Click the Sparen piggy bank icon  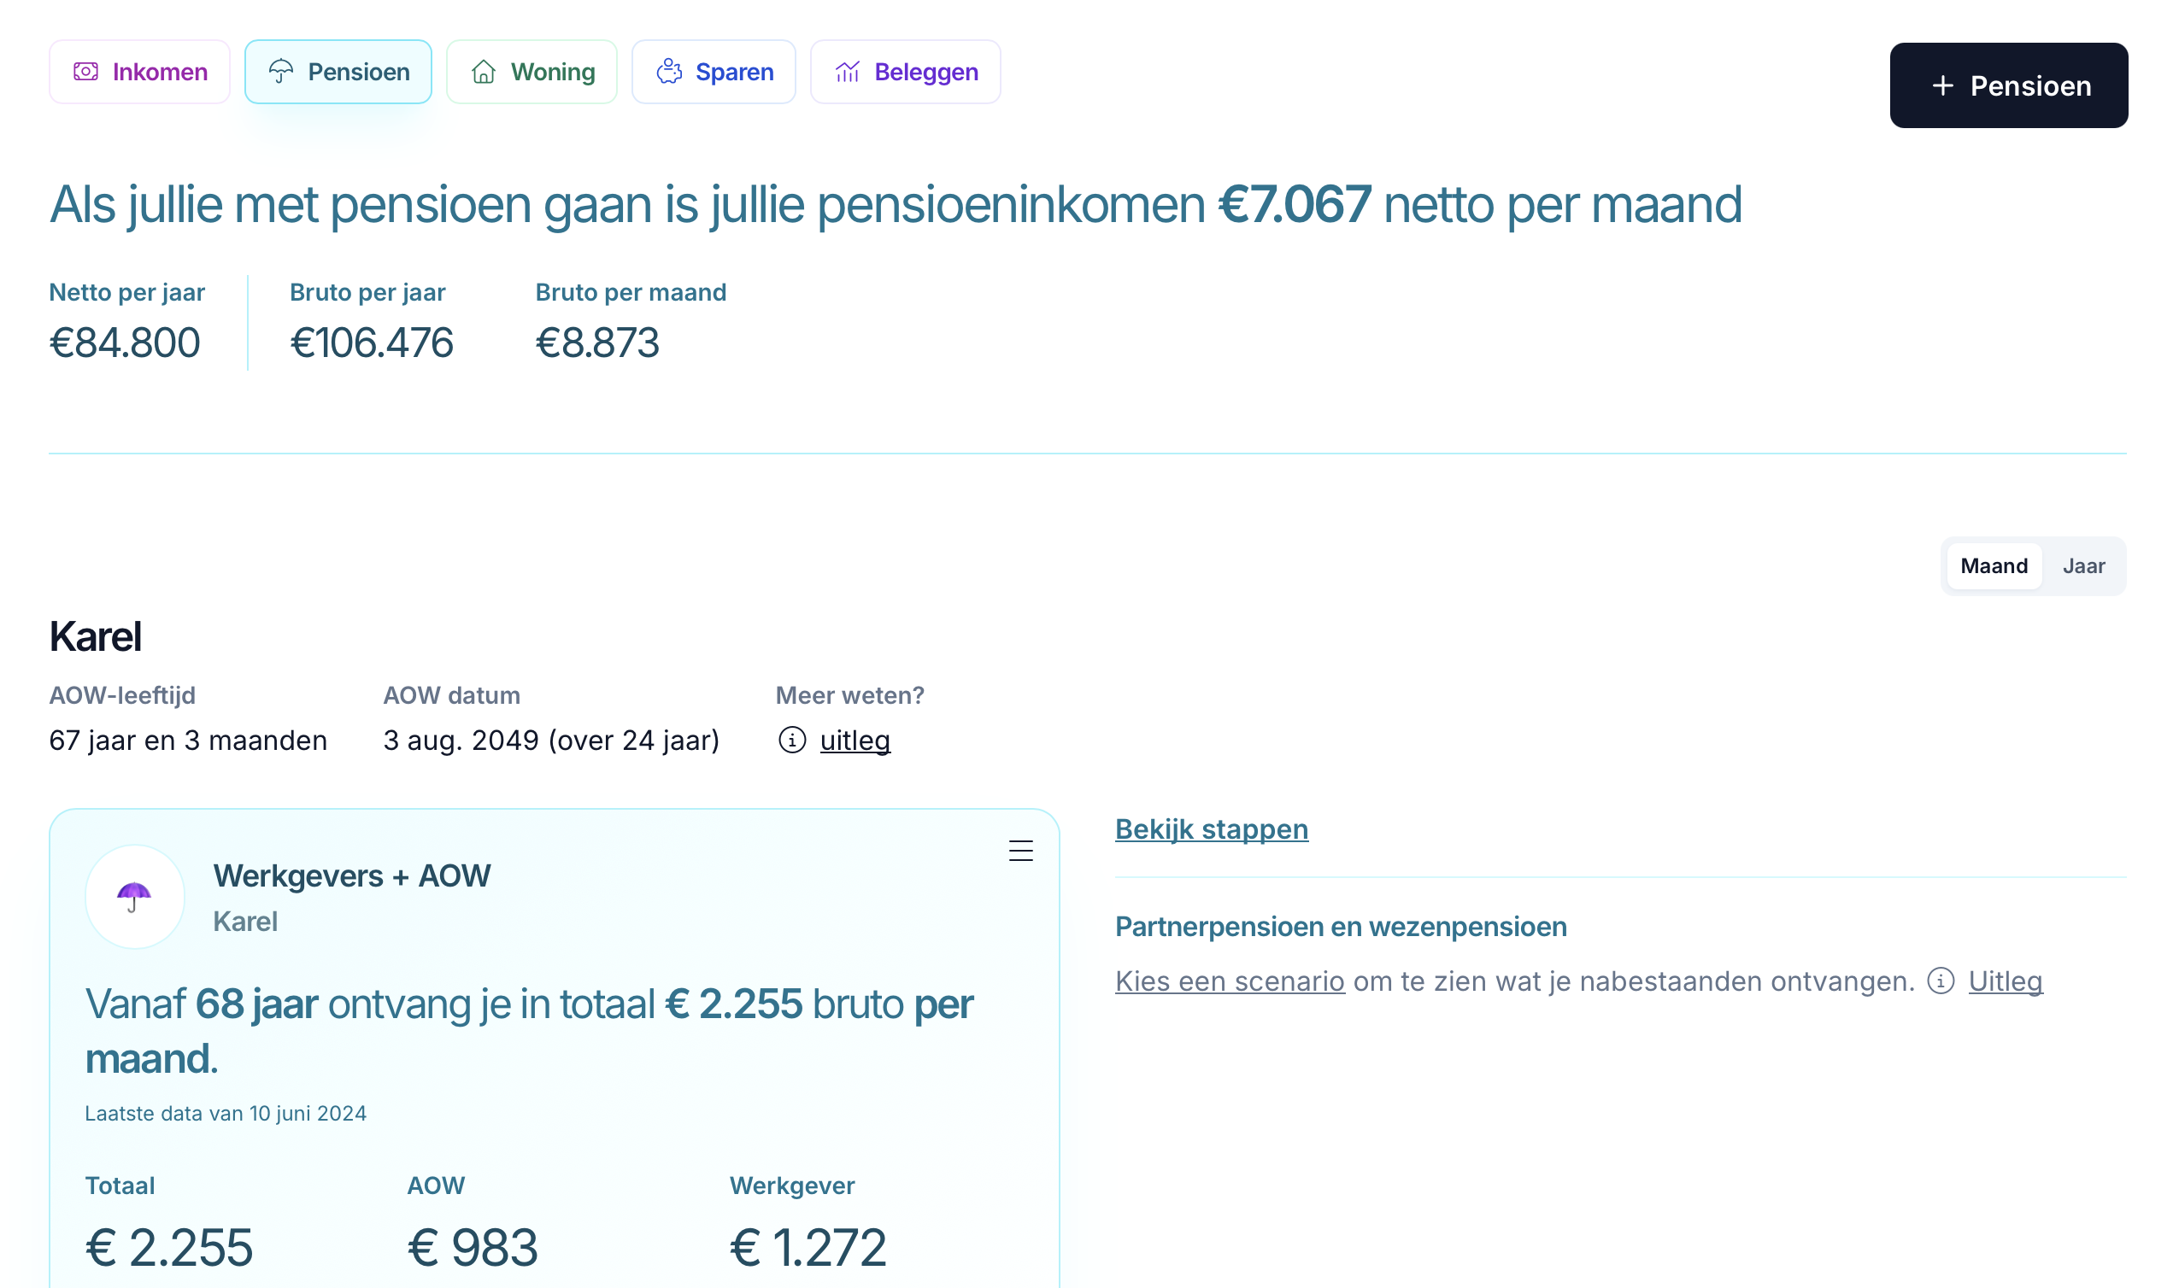tap(669, 72)
